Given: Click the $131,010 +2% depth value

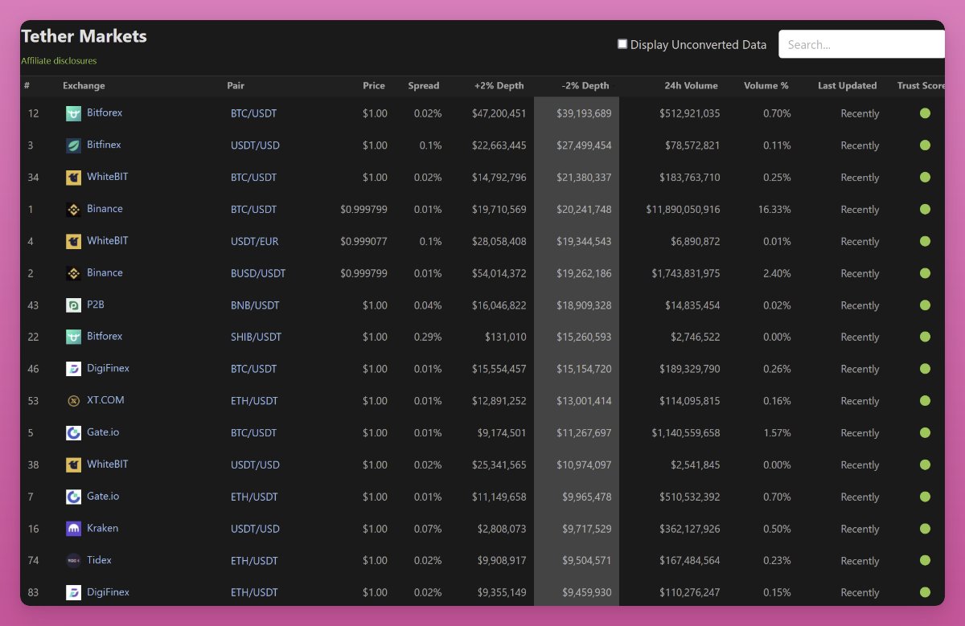Looking at the screenshot, I should tap(506, 337).
